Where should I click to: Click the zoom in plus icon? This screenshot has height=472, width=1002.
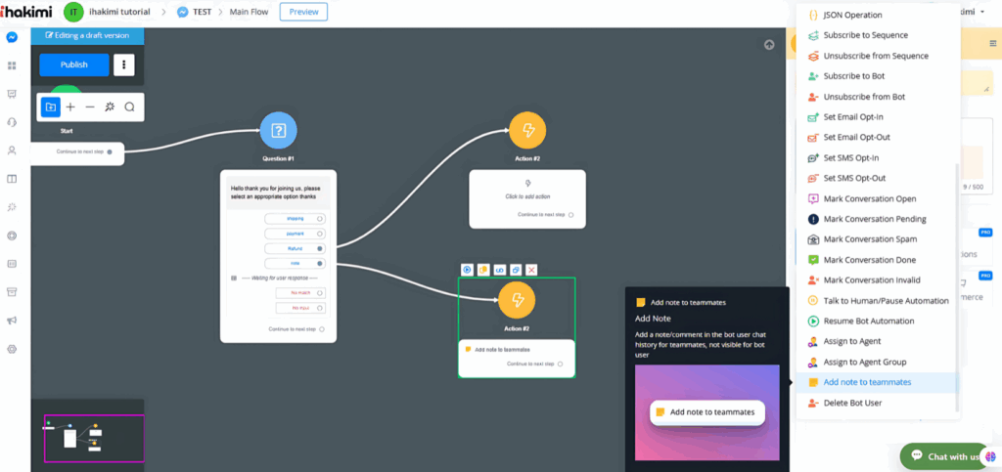pyautogui.click(x=70, y=107)
